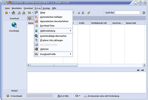
Task: Select the Download sidebar header
Action: tap(14, 18)
